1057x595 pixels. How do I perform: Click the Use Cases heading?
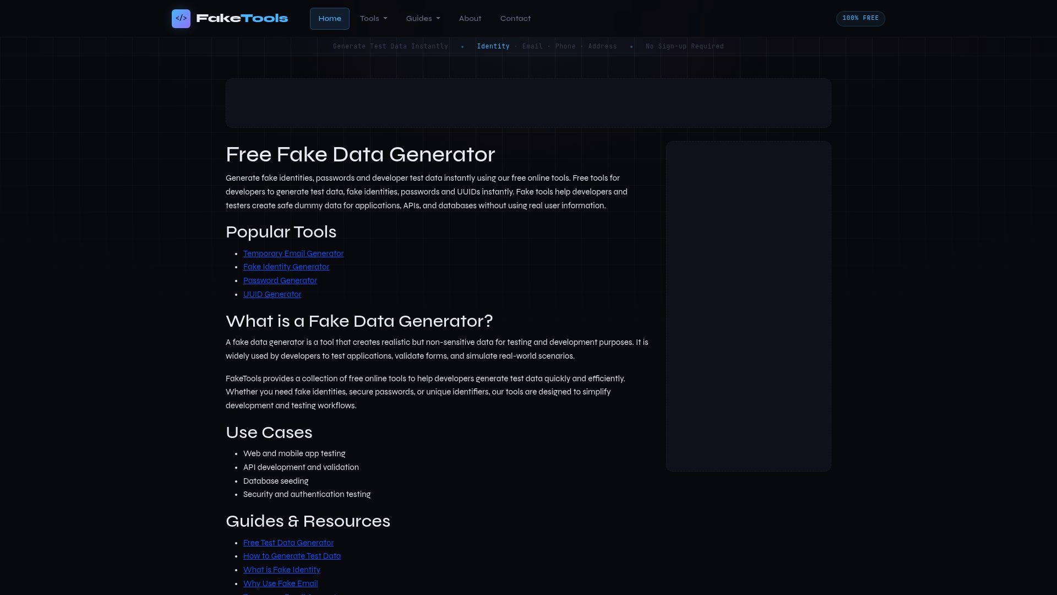point(269,432)
